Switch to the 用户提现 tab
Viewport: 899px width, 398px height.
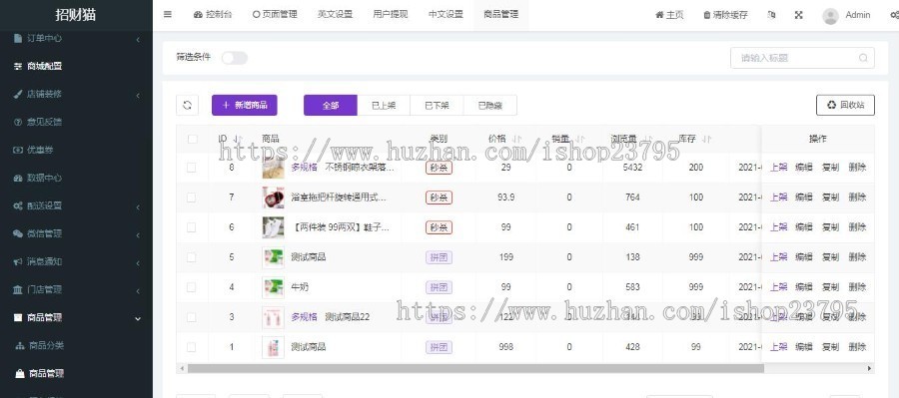tap(391, 15)
